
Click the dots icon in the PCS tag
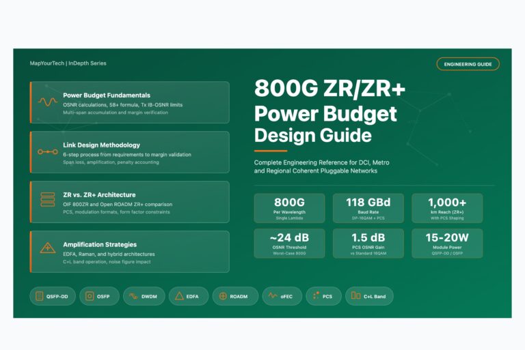click(316, 296)
